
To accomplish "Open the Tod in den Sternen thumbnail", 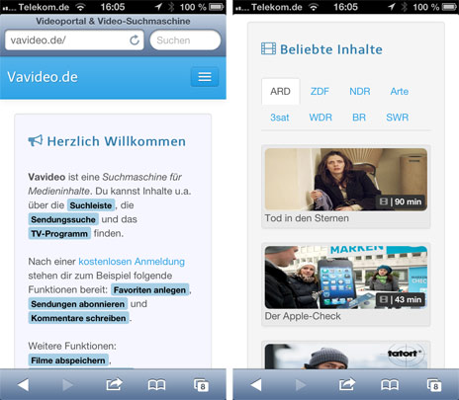I will tap(346, 180).
